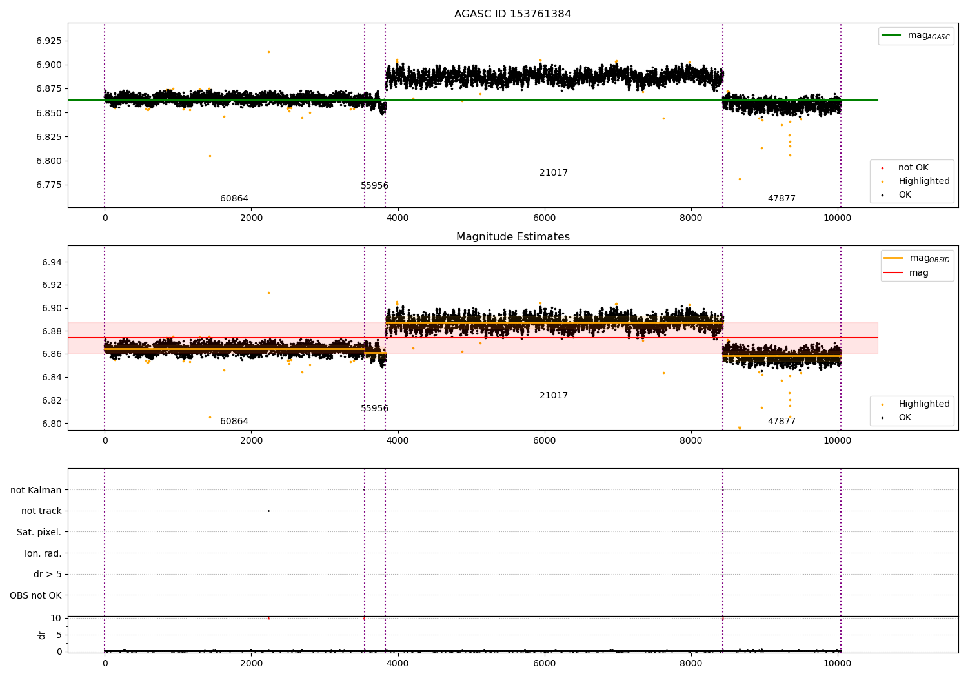The height and width of the screenshot is (678, 968).
Task: Click the 'not Kalman' row label
Action: tap(36, 491)
